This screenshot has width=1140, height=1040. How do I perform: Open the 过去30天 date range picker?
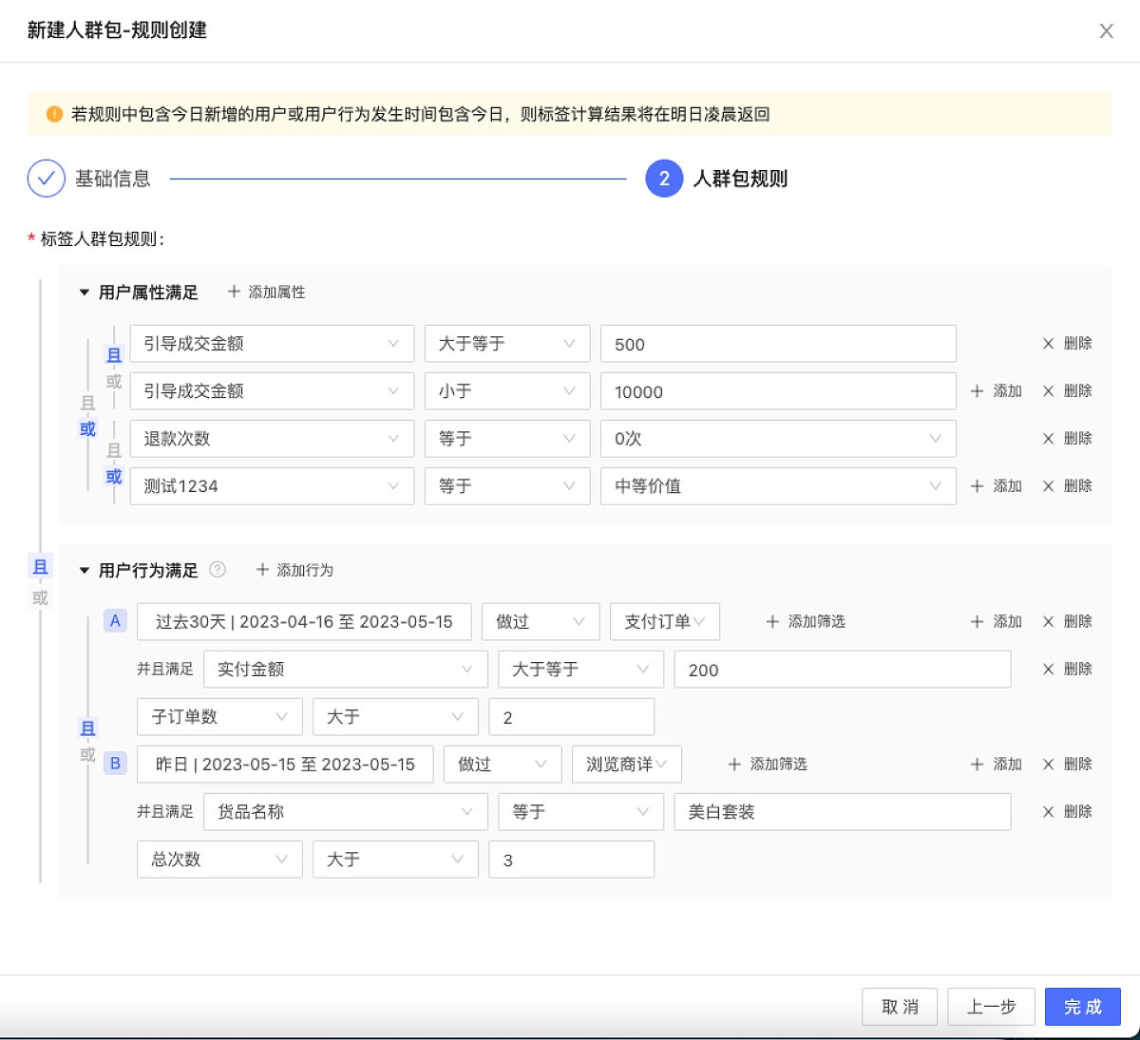coord(304,622)
